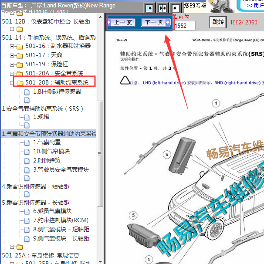Go to next page with 下一页
The width and height of the screenshot is (264, 264).
coord(156,22)
